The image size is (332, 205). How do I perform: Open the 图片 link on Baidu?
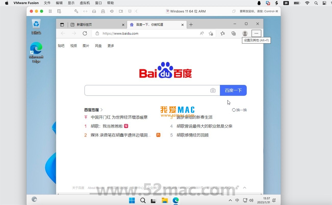(86, 46)
